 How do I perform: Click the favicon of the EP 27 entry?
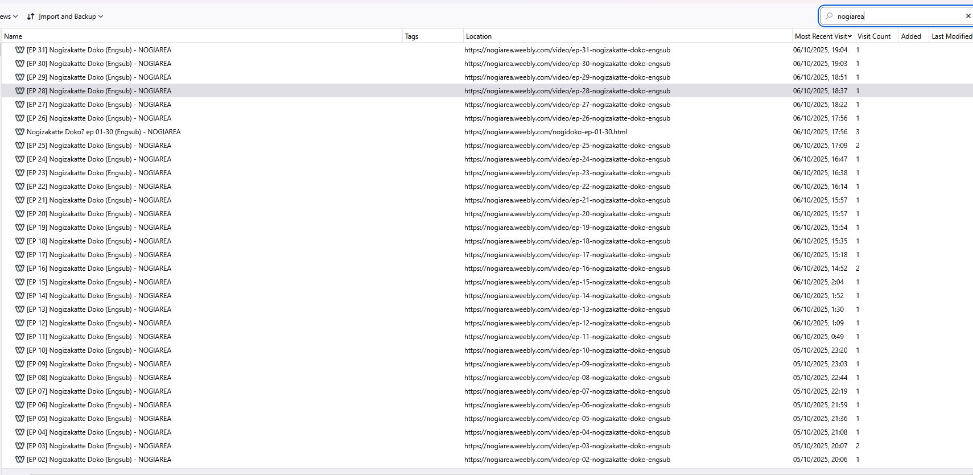(20, 105)
